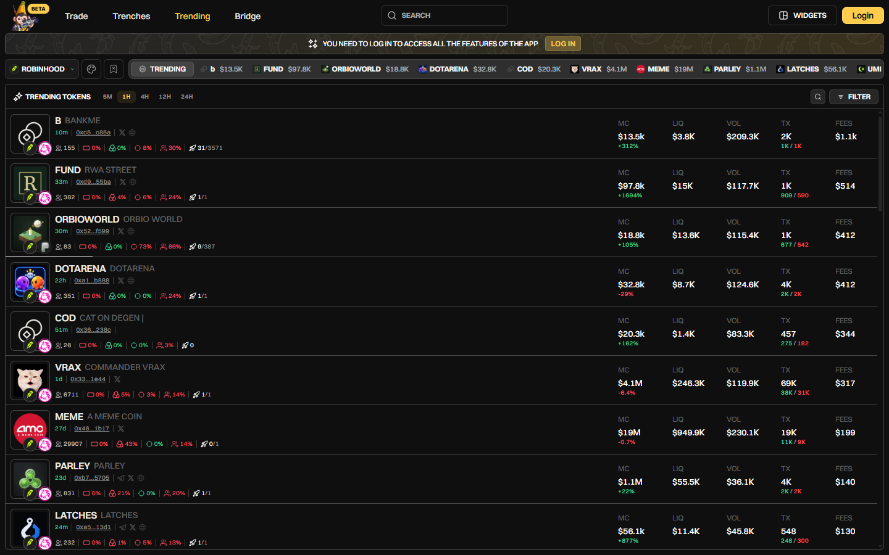Viewport: 889px width, 555px height.
Task: Open PARLEY's Telegram icon
Action: click(x=121, y=478)
